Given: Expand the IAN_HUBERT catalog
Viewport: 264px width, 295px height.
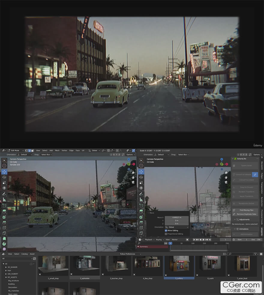Looking at the screenshot, I should click(6, 274).
